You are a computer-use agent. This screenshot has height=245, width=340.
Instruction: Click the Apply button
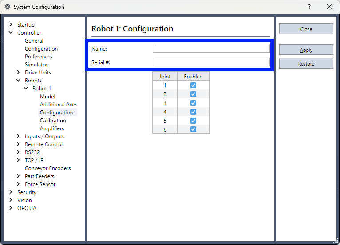pos(306,50)
